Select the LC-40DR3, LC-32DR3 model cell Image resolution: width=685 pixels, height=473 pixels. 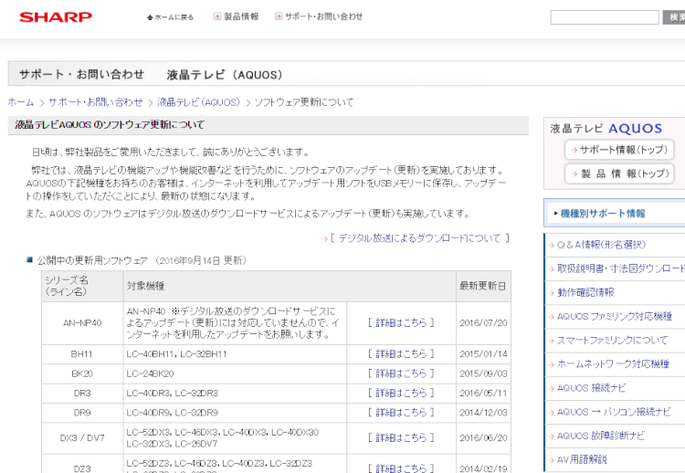tap(235, 393)
